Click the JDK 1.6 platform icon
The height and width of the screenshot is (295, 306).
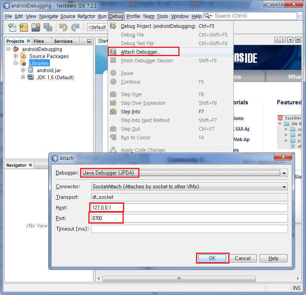point(31,77)
